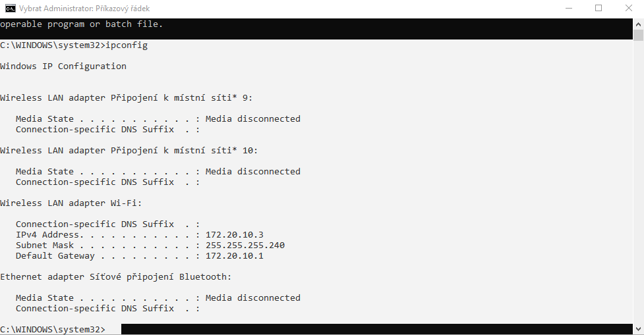Click the 'Windows IP Configuration' heading text
This screenshot has width=644, height=335.
tap(63, 66)
